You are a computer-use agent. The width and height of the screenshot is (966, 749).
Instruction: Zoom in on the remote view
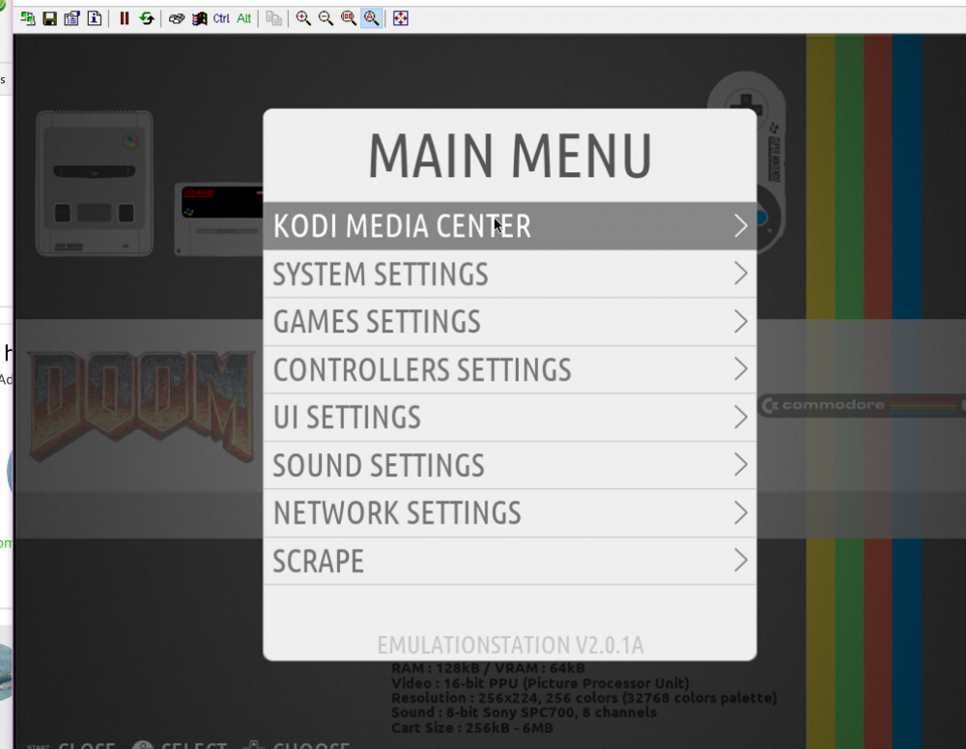pyautogui.click(x=303, y=18)
